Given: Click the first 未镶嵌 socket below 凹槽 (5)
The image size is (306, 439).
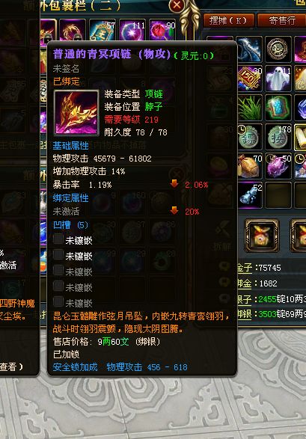Looking at the screenshot, I should tap(73, 240).
